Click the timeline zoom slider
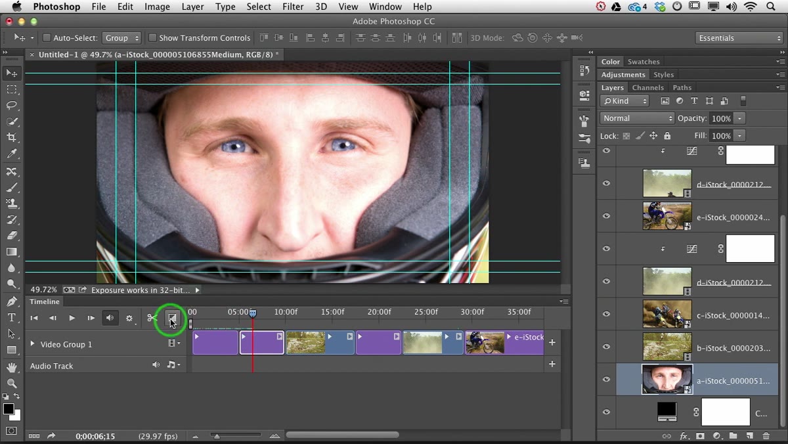This screenshot has height=444, width=788. pos(217,435)
